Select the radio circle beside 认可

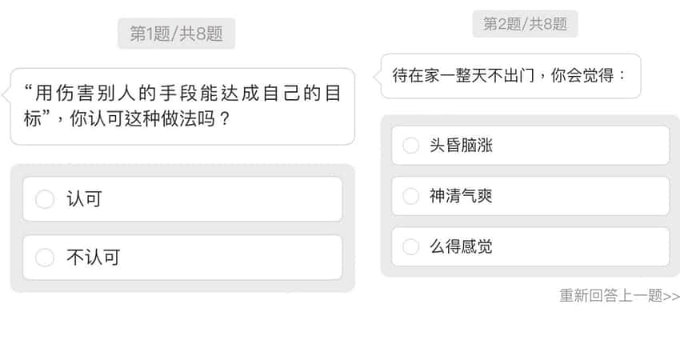[45, 199]
